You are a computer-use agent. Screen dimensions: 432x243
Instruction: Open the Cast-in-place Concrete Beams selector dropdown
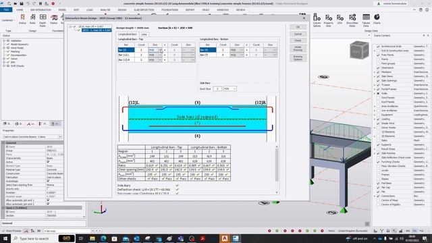tap(60, 136)
